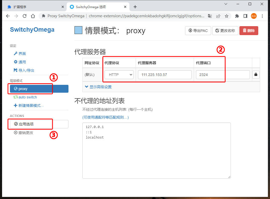Image resolution: width=270 pixels, height=199 pixels.
Task: Click the proxy port field 2324
Action: click(x=223, y=75)
